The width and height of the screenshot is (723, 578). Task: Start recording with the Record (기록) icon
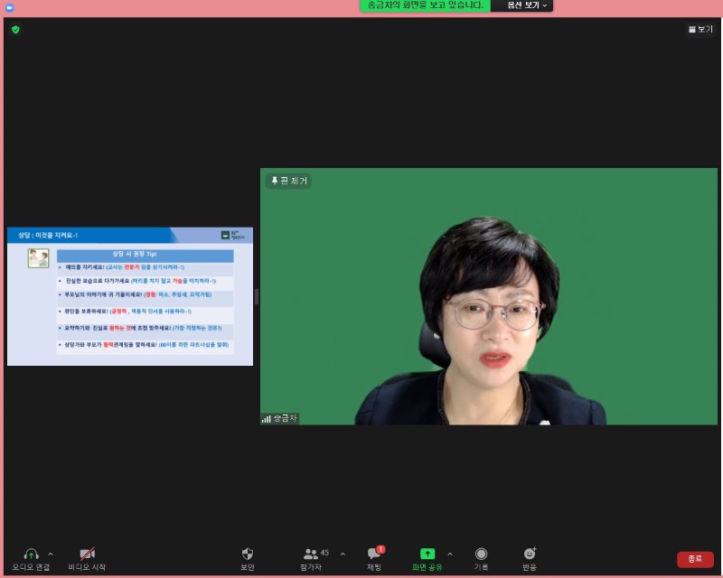481,554
